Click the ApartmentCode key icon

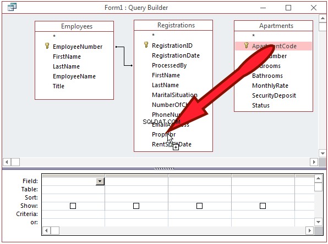tap(247, 45)
